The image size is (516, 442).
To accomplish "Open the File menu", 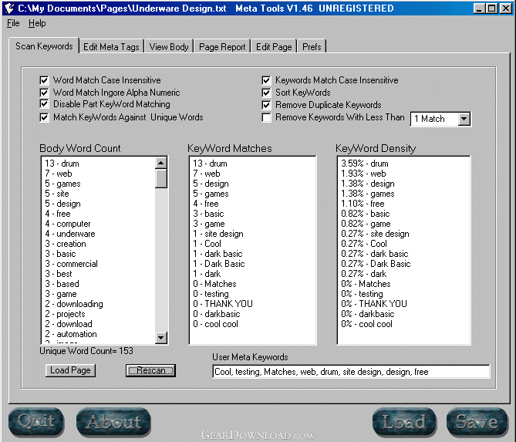I will [x=14, y=24].
